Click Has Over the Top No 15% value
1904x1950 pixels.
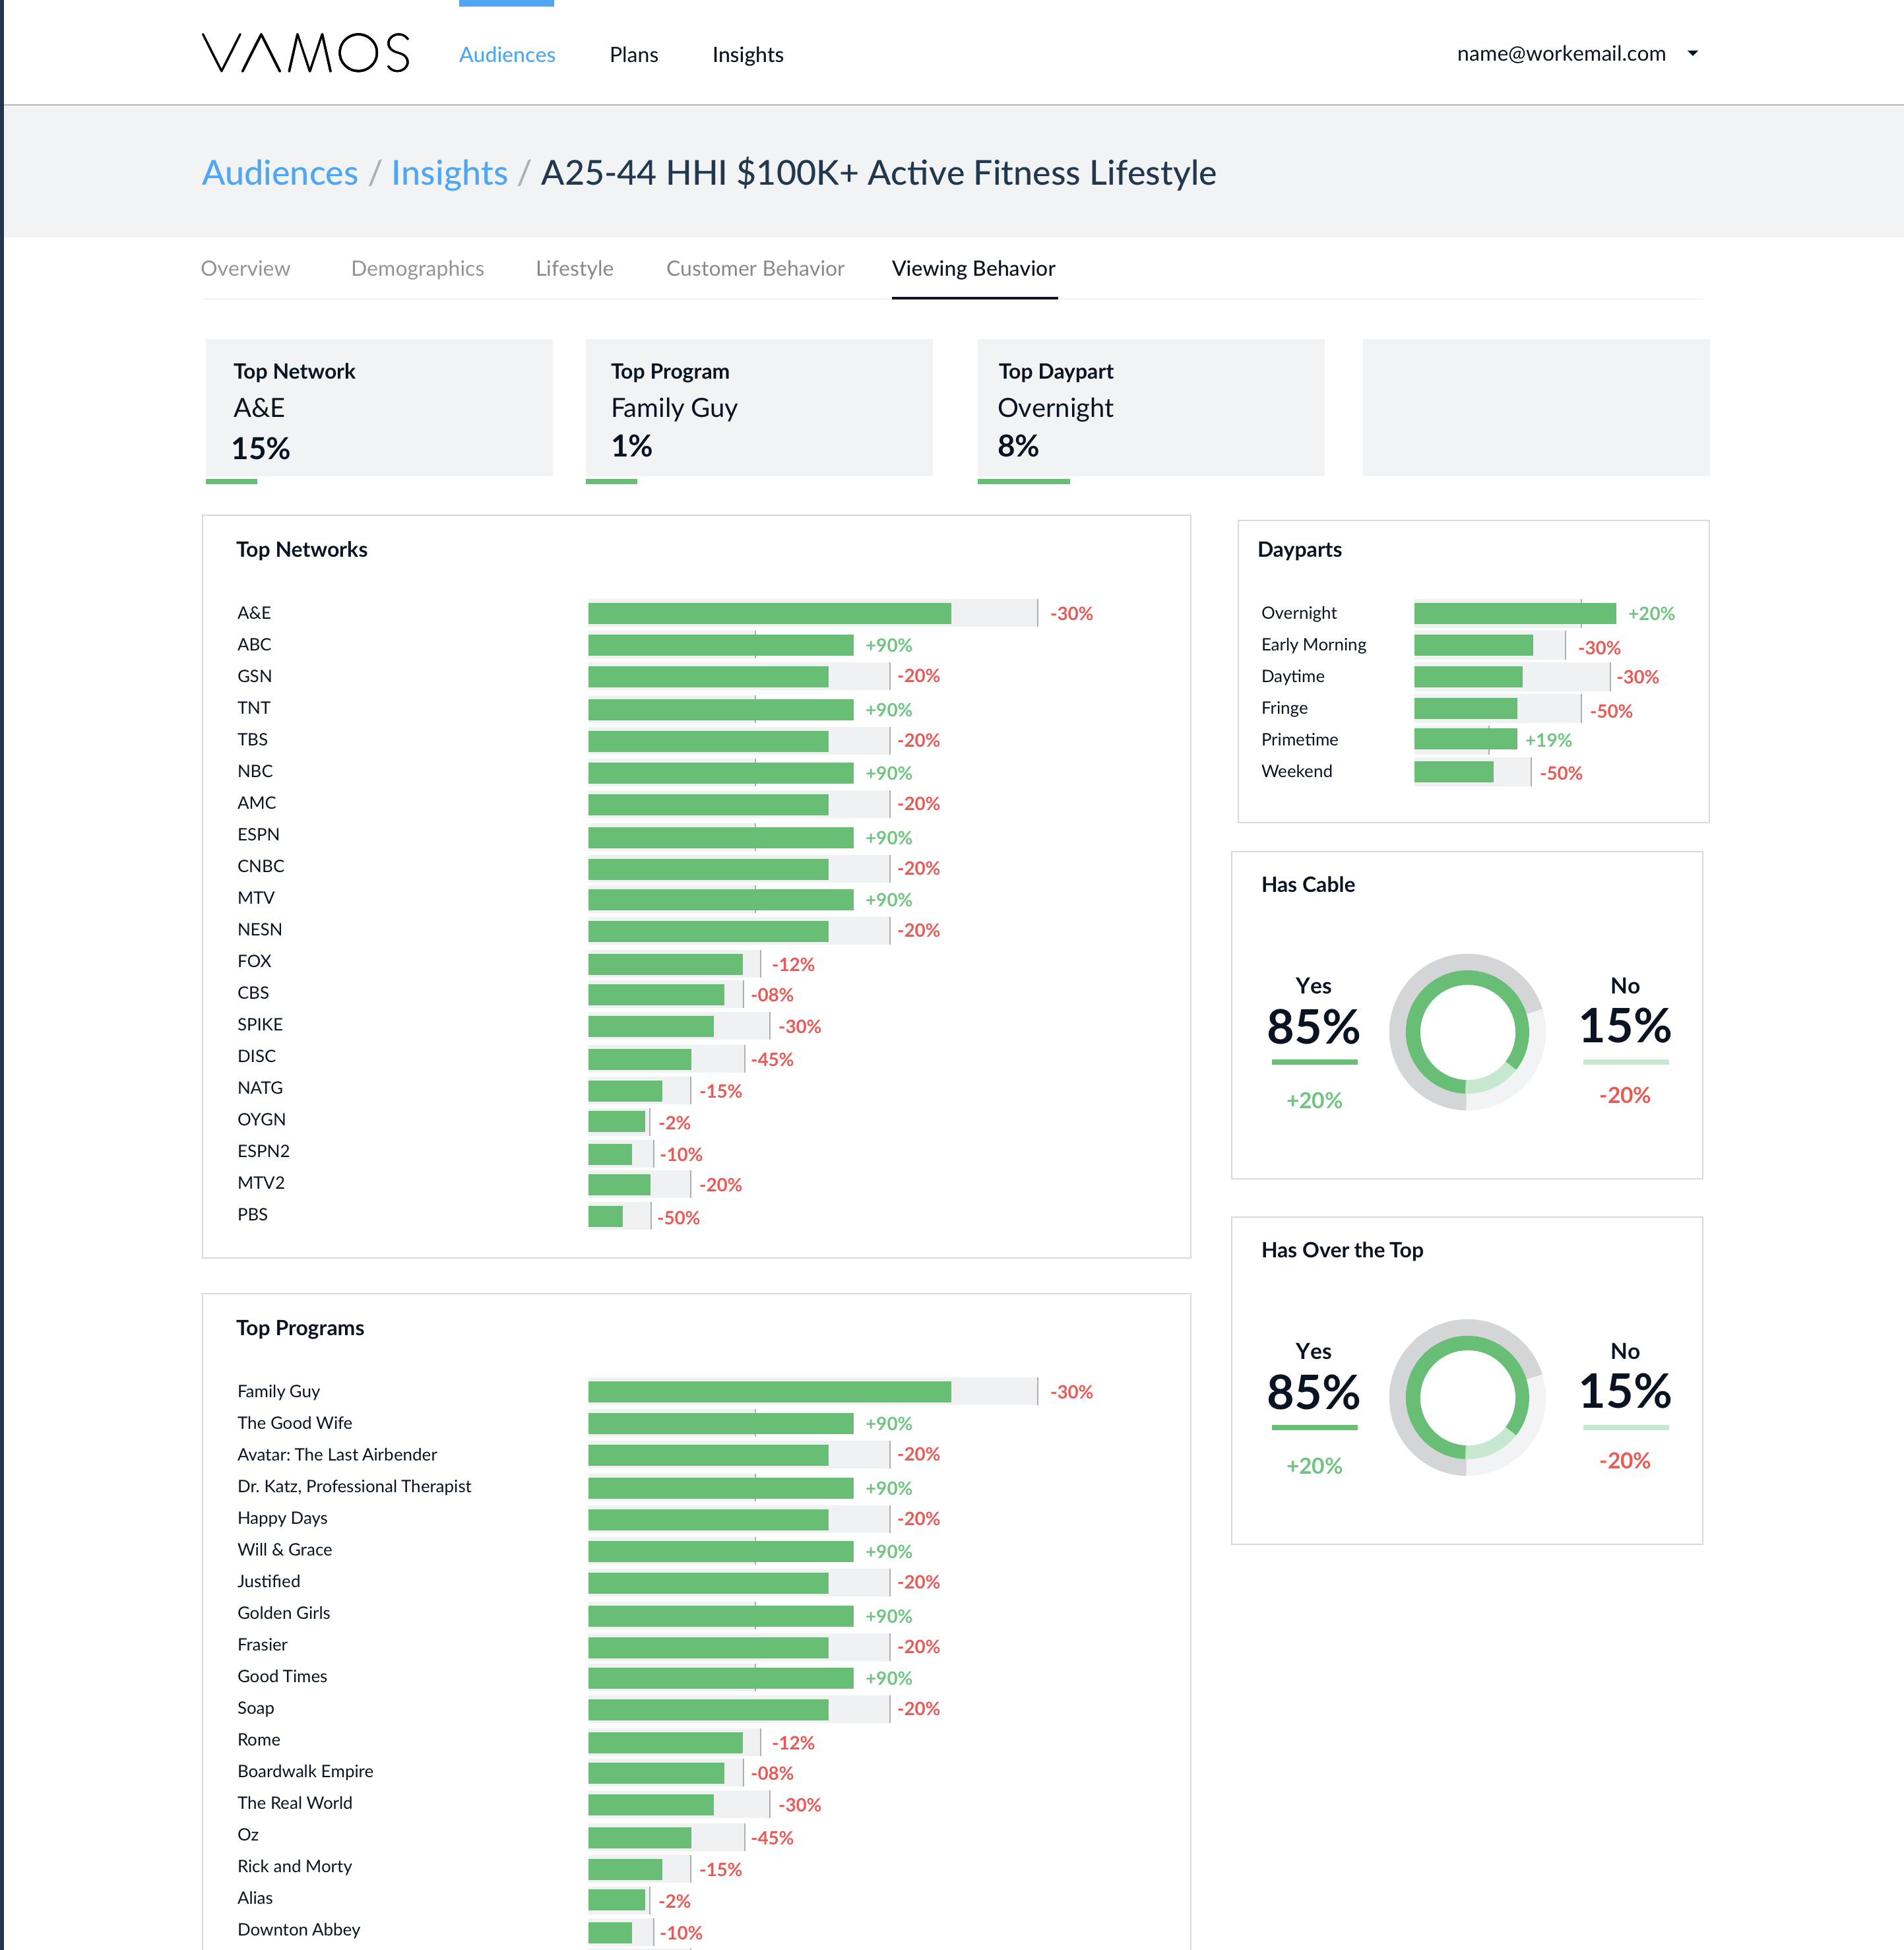tap(1625, 1391)
